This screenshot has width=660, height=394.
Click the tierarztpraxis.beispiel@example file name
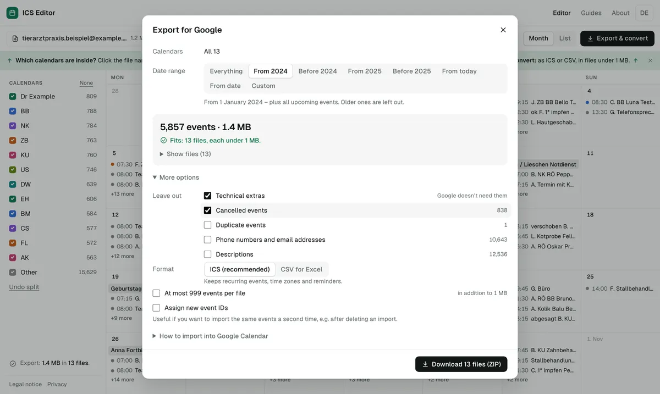74,38
